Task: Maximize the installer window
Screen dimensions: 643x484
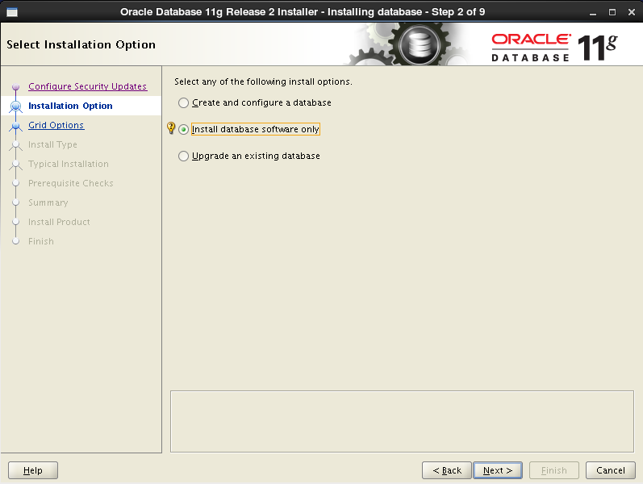Action: tap(612, 12)
